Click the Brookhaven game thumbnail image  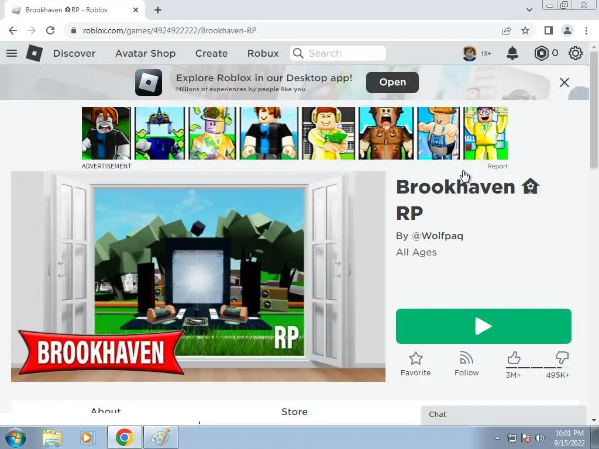(x=198, y=277)
